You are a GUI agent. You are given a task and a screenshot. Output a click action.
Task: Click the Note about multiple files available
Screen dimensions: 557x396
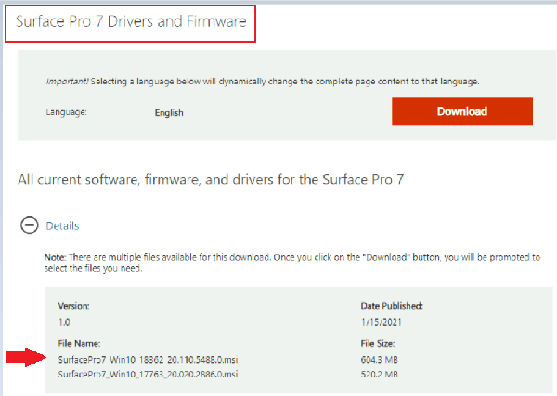pos(278,261)
